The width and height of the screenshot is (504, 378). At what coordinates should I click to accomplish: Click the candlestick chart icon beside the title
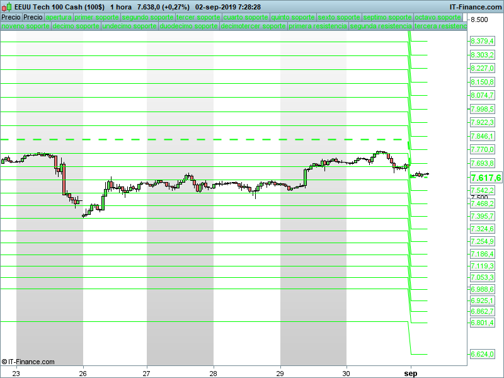click(7, 7)
